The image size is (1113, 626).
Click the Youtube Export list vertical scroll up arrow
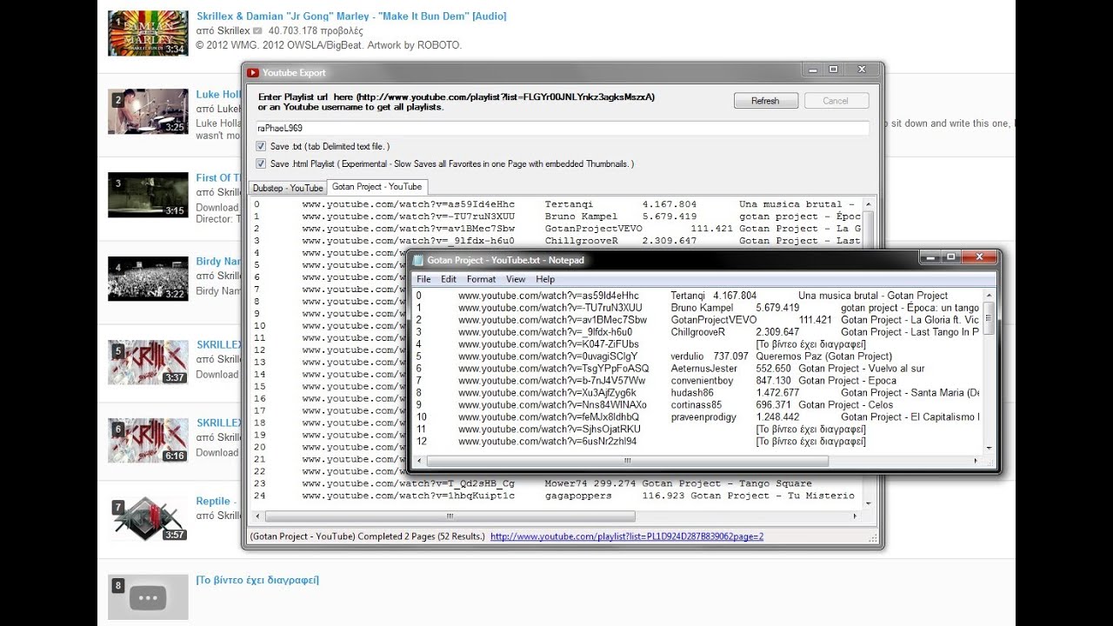pyautogui.click(x=867, y=203)
